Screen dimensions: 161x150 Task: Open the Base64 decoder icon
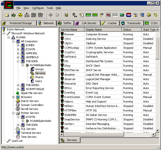click(75, 15)
